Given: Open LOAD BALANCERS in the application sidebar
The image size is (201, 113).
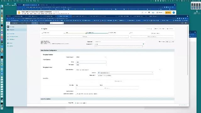Looking at the screenshot, I should click(x=13, y=37).
